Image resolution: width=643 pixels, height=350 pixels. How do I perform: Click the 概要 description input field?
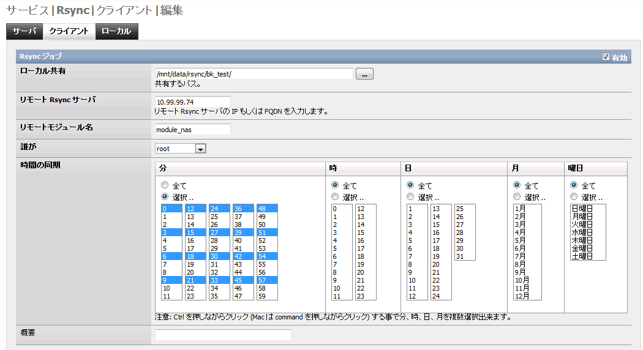coord(223,335)
